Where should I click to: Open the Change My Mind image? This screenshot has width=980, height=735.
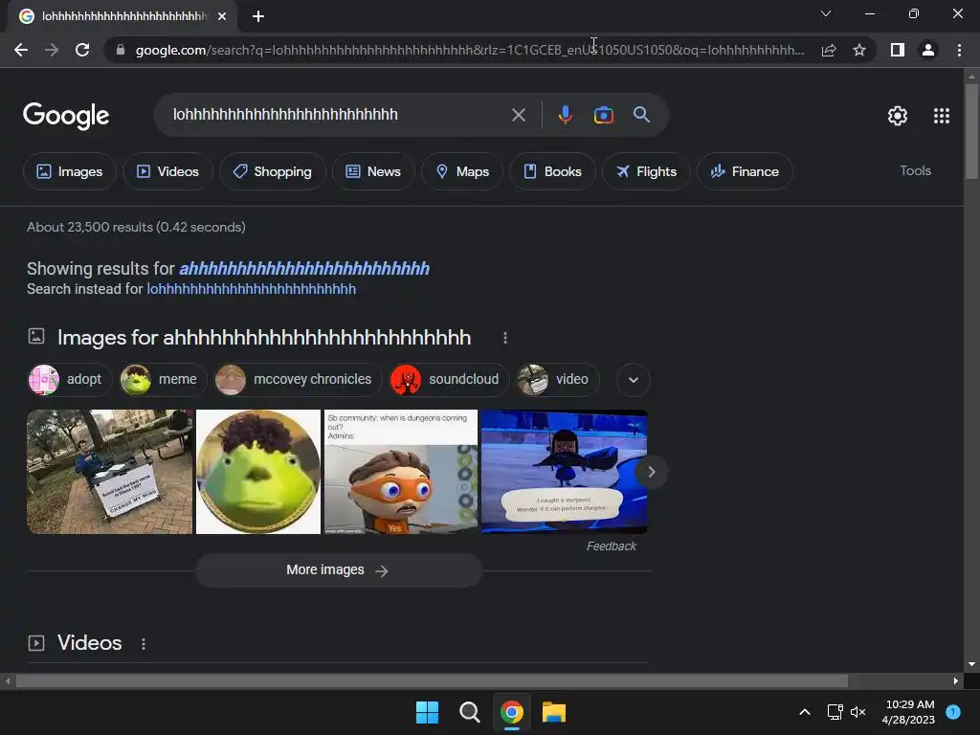coord(110,472)
